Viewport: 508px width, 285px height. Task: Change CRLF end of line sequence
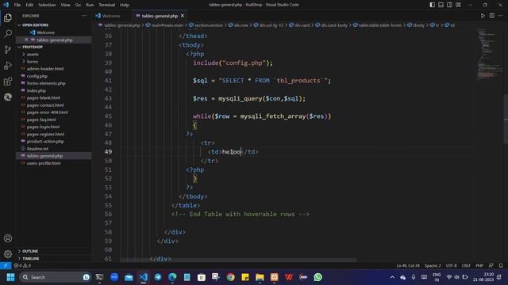pyautogui.click(x=466, y=266)
